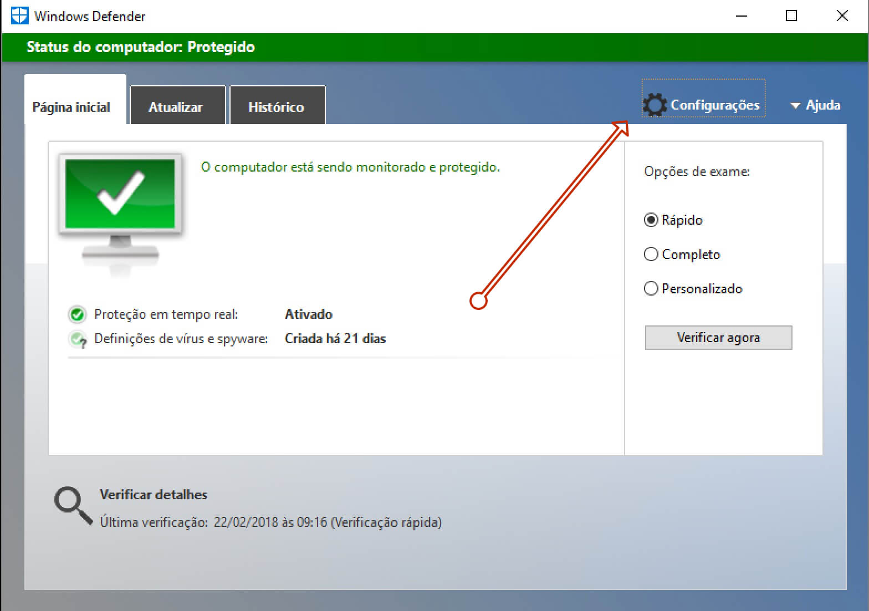Click the Configurações label
This screenshot has height=611, width=869.
[715, 105]
